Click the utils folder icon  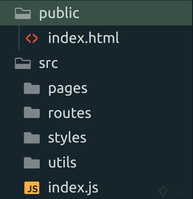32,163
